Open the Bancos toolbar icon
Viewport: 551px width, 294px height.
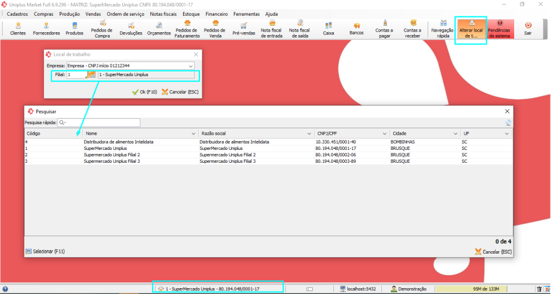coord(357,29)
